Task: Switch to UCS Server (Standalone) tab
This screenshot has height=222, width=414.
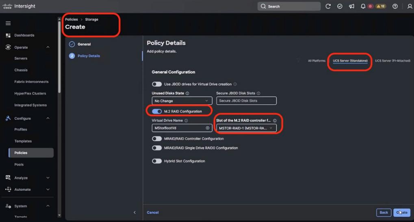Action: [x=350, y=60]
